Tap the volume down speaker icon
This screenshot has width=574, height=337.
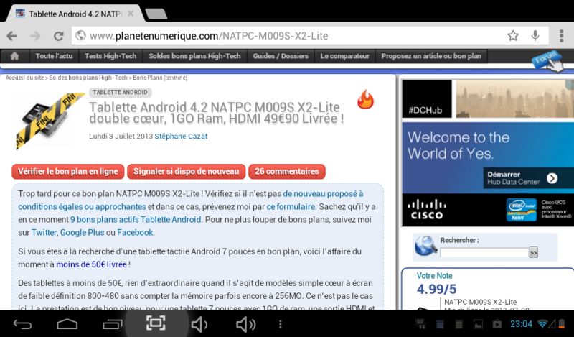(199, 325)
